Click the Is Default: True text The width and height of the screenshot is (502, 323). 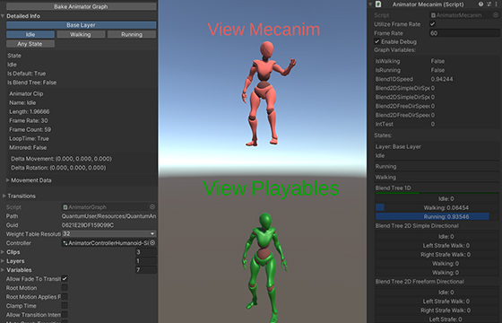(27, 74)
